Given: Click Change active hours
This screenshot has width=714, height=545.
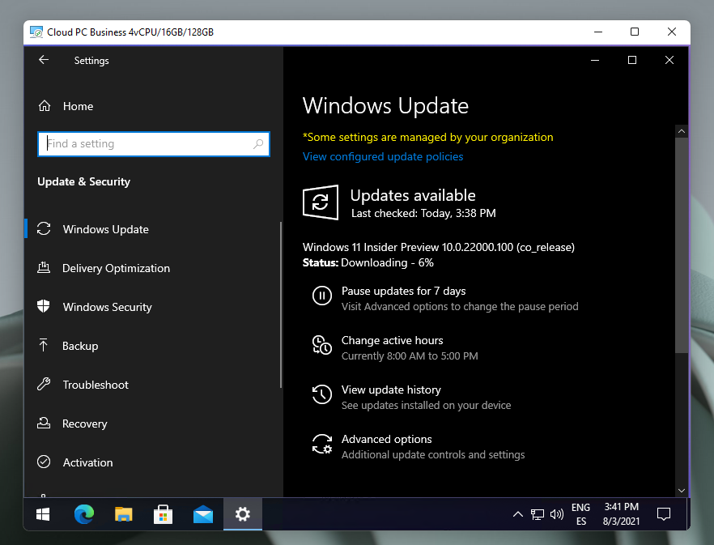Looking at the screenshot, I should (x=392, y=340).
